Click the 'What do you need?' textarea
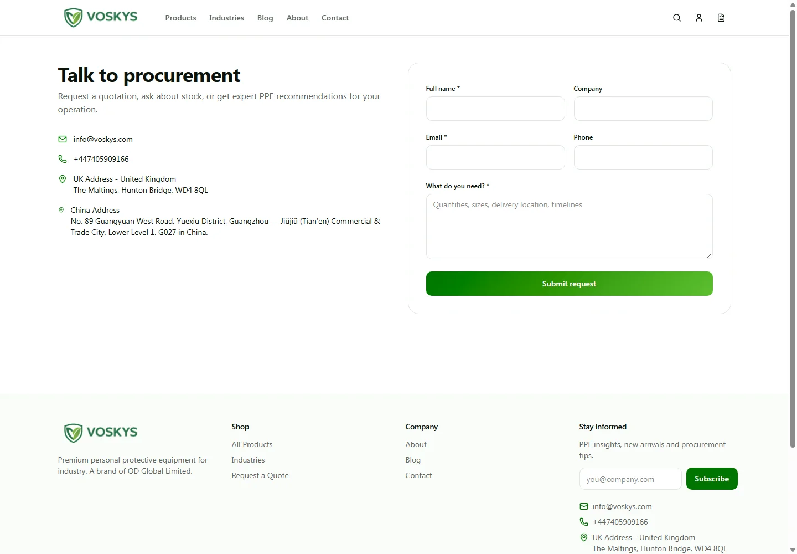Image resolution: width=797 pixels, height=554 pixels. point(569,227)
